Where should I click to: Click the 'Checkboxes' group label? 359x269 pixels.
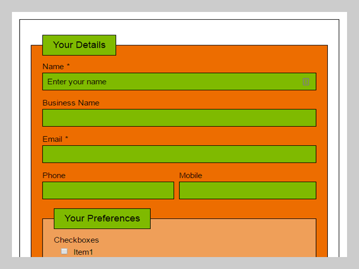coord(76,240)
